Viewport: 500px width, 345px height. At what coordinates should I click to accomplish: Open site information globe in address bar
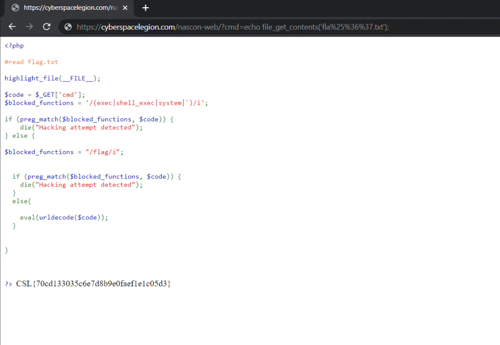(x=68, y=27)
